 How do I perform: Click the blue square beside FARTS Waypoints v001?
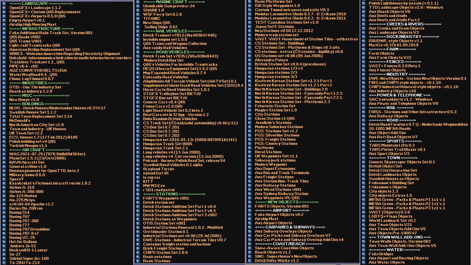coord(138,198)
